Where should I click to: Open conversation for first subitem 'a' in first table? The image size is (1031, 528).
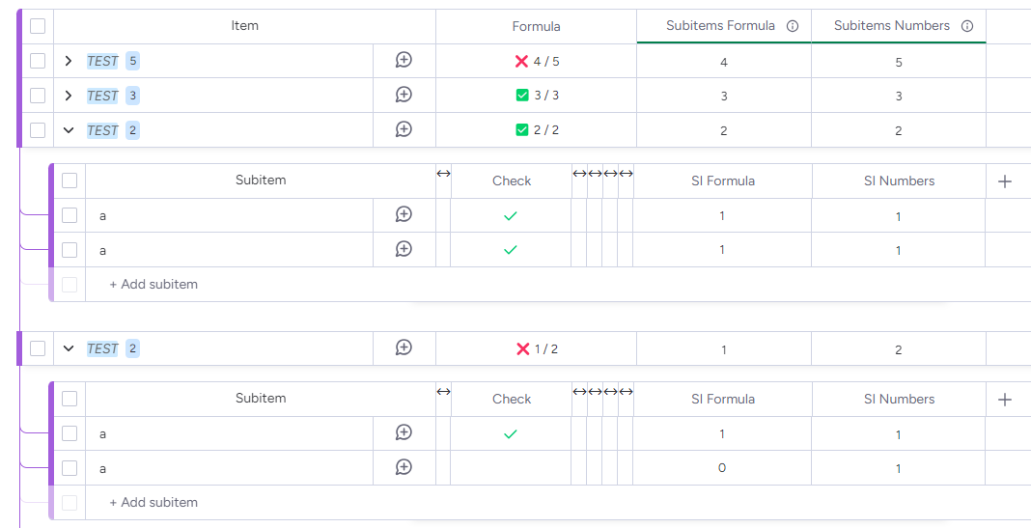point(404,214)
